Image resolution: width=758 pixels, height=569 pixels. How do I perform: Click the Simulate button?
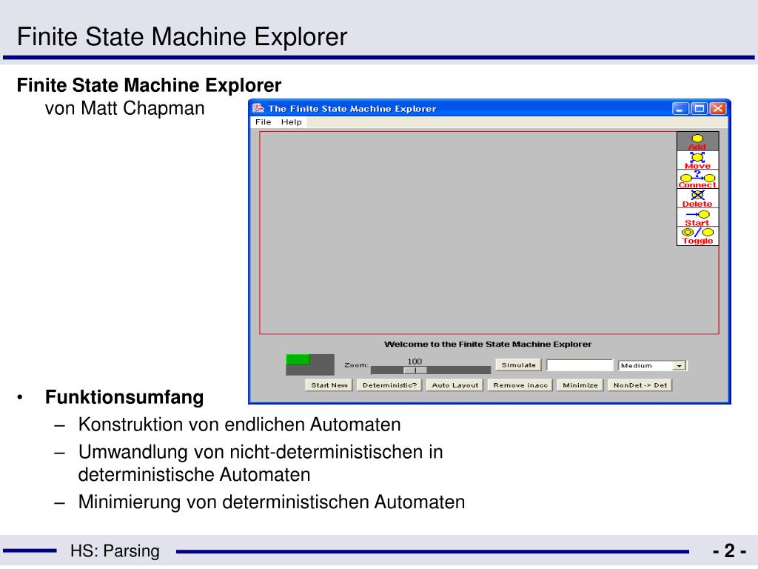(518, 365)
